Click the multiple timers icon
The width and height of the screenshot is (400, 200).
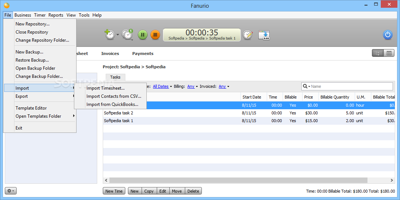(127, 34)
